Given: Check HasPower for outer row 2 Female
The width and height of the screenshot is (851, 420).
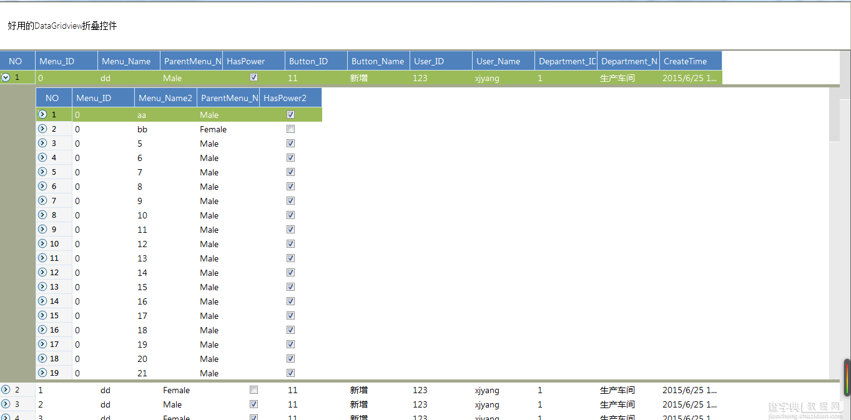Looking at the screenshot, I should coord(253,390).
